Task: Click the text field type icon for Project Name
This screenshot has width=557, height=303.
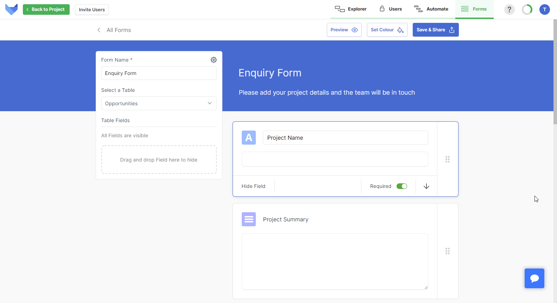Action: pyautogui.click(x=249, y=138)
